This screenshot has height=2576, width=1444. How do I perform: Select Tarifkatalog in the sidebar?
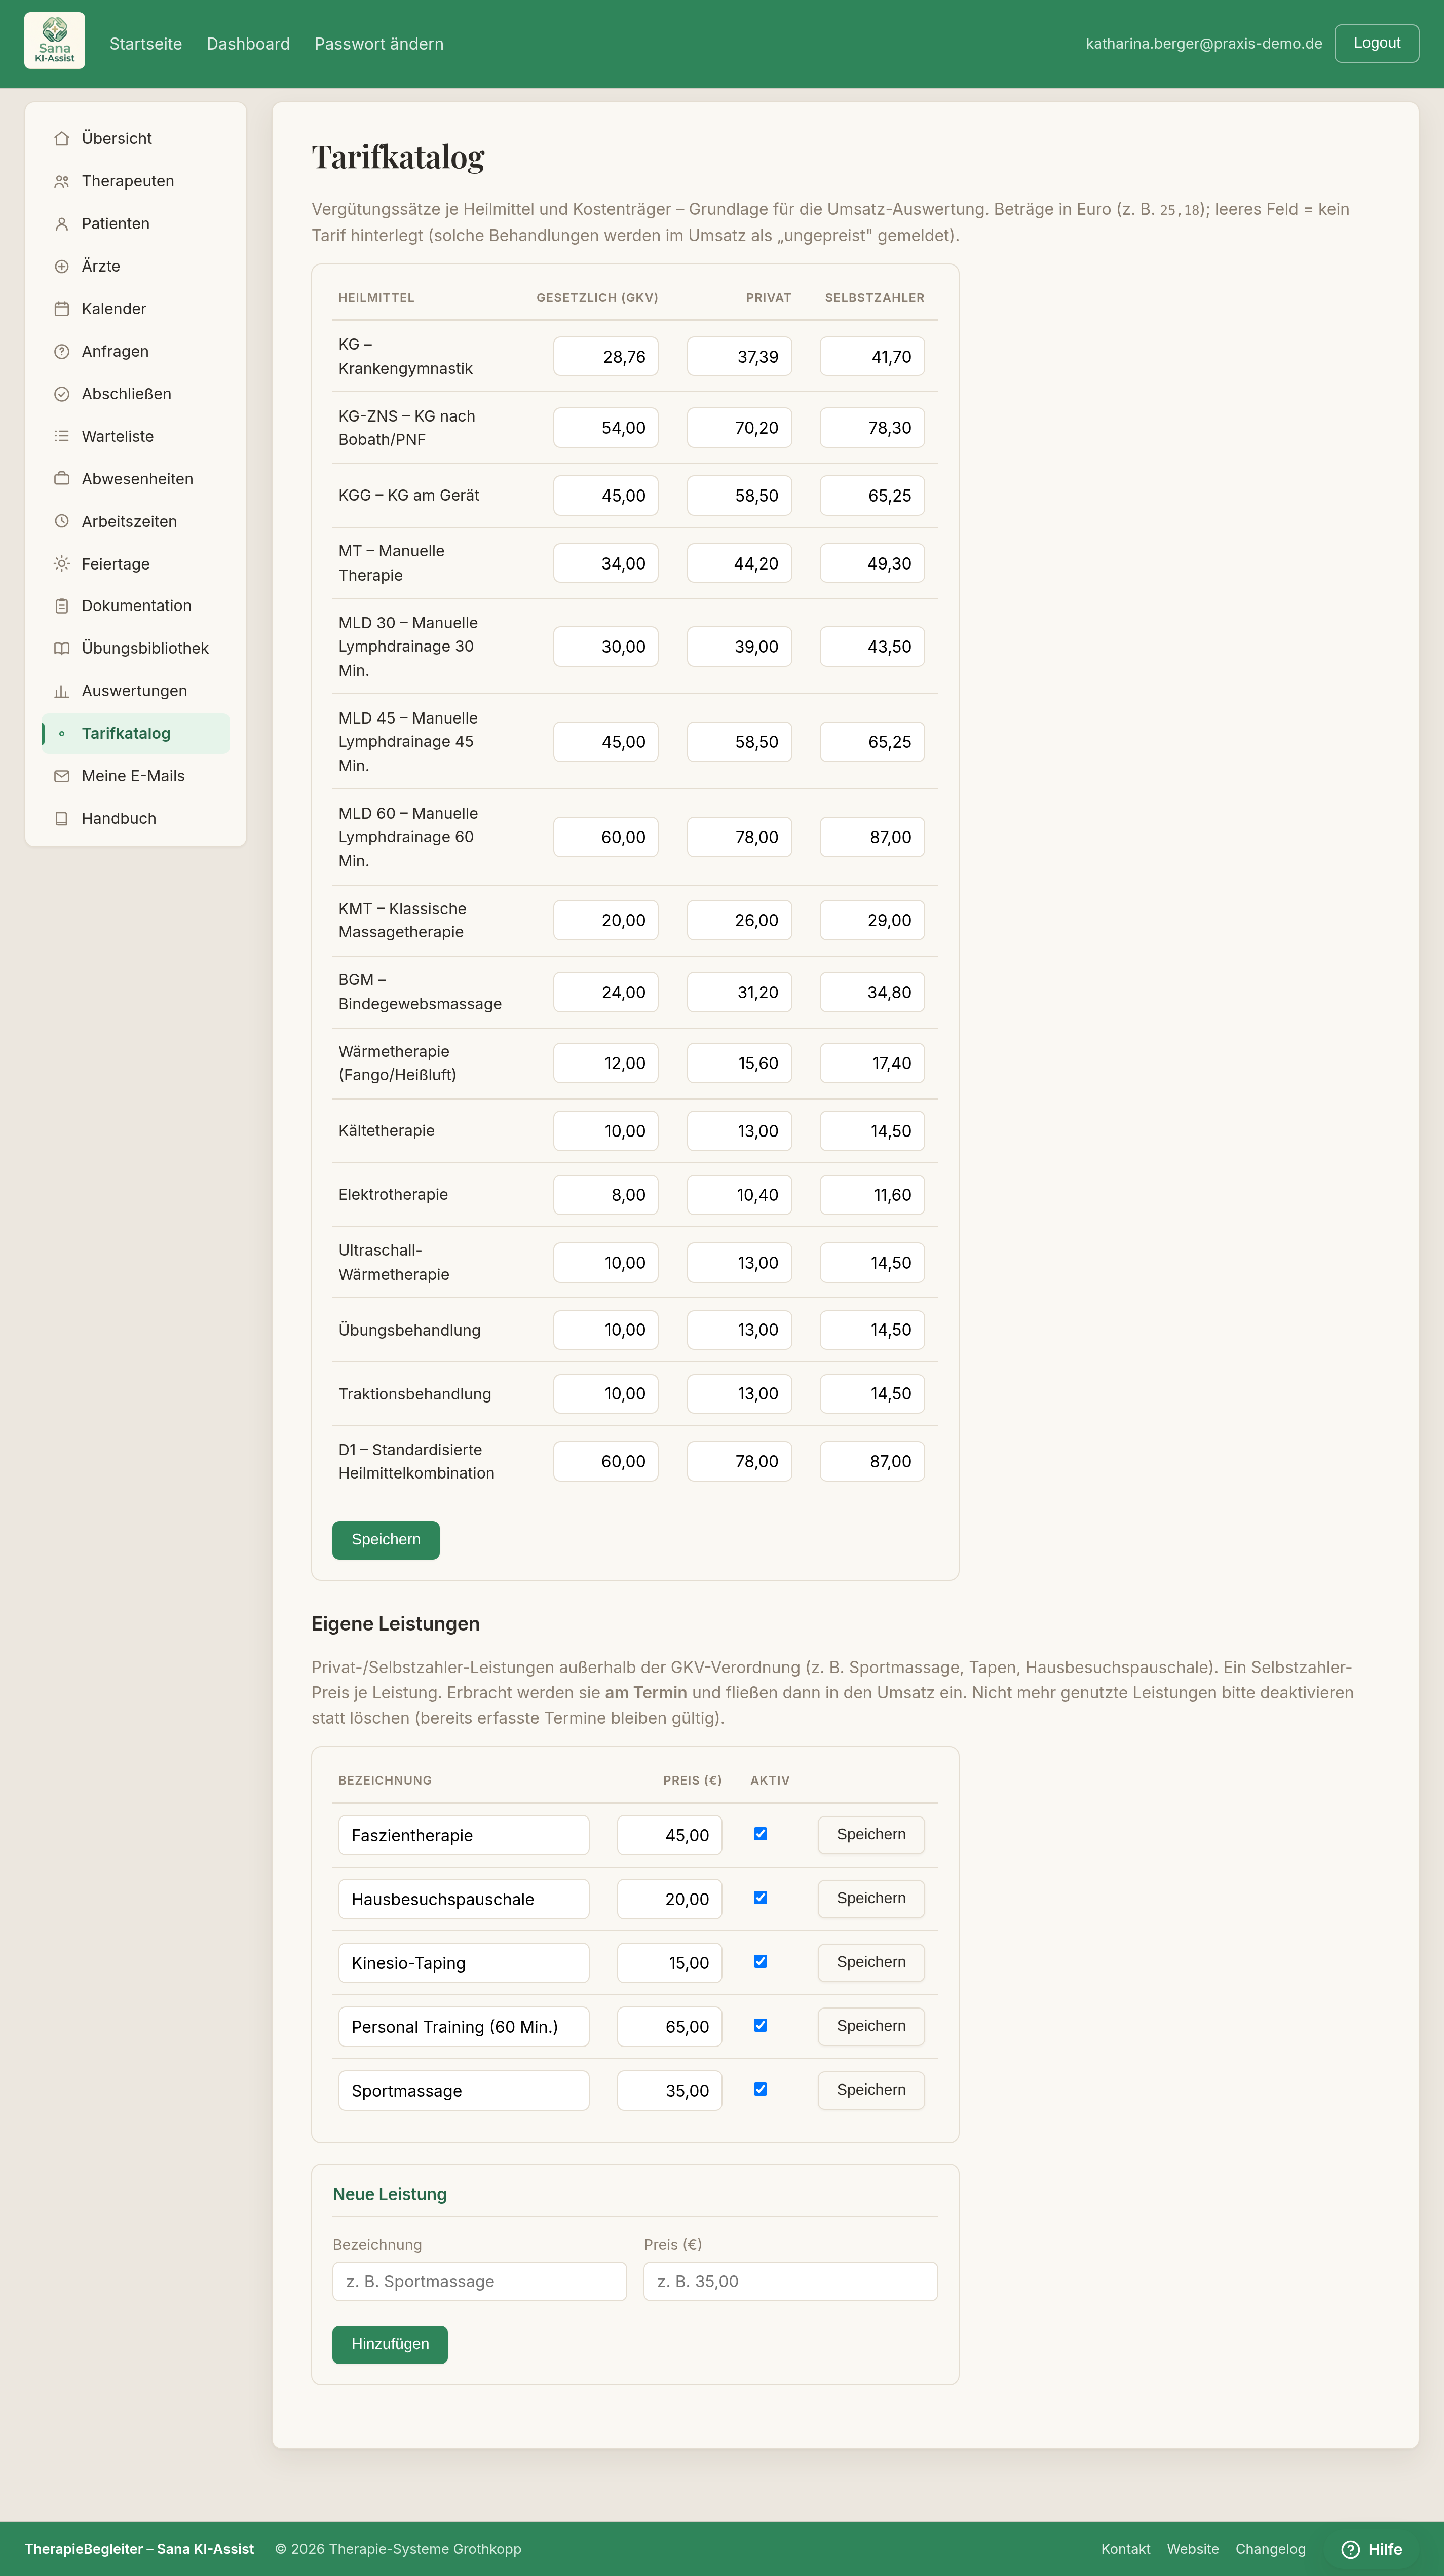(x=135, y=733)
